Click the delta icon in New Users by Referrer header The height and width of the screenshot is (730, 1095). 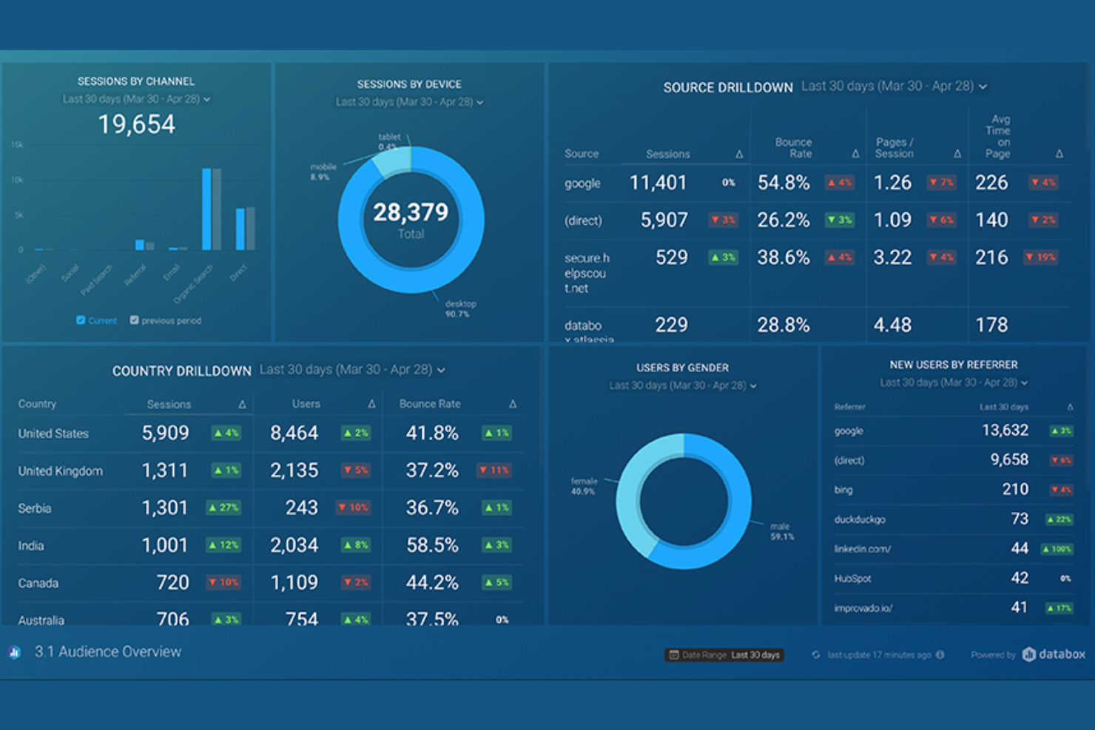click(1070, 407)
